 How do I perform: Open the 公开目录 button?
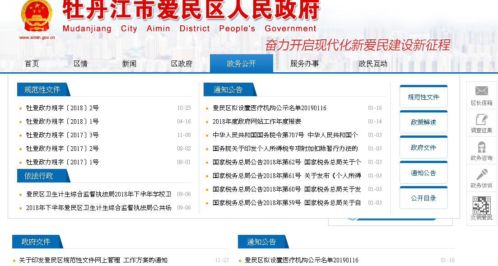click(424, 198)
